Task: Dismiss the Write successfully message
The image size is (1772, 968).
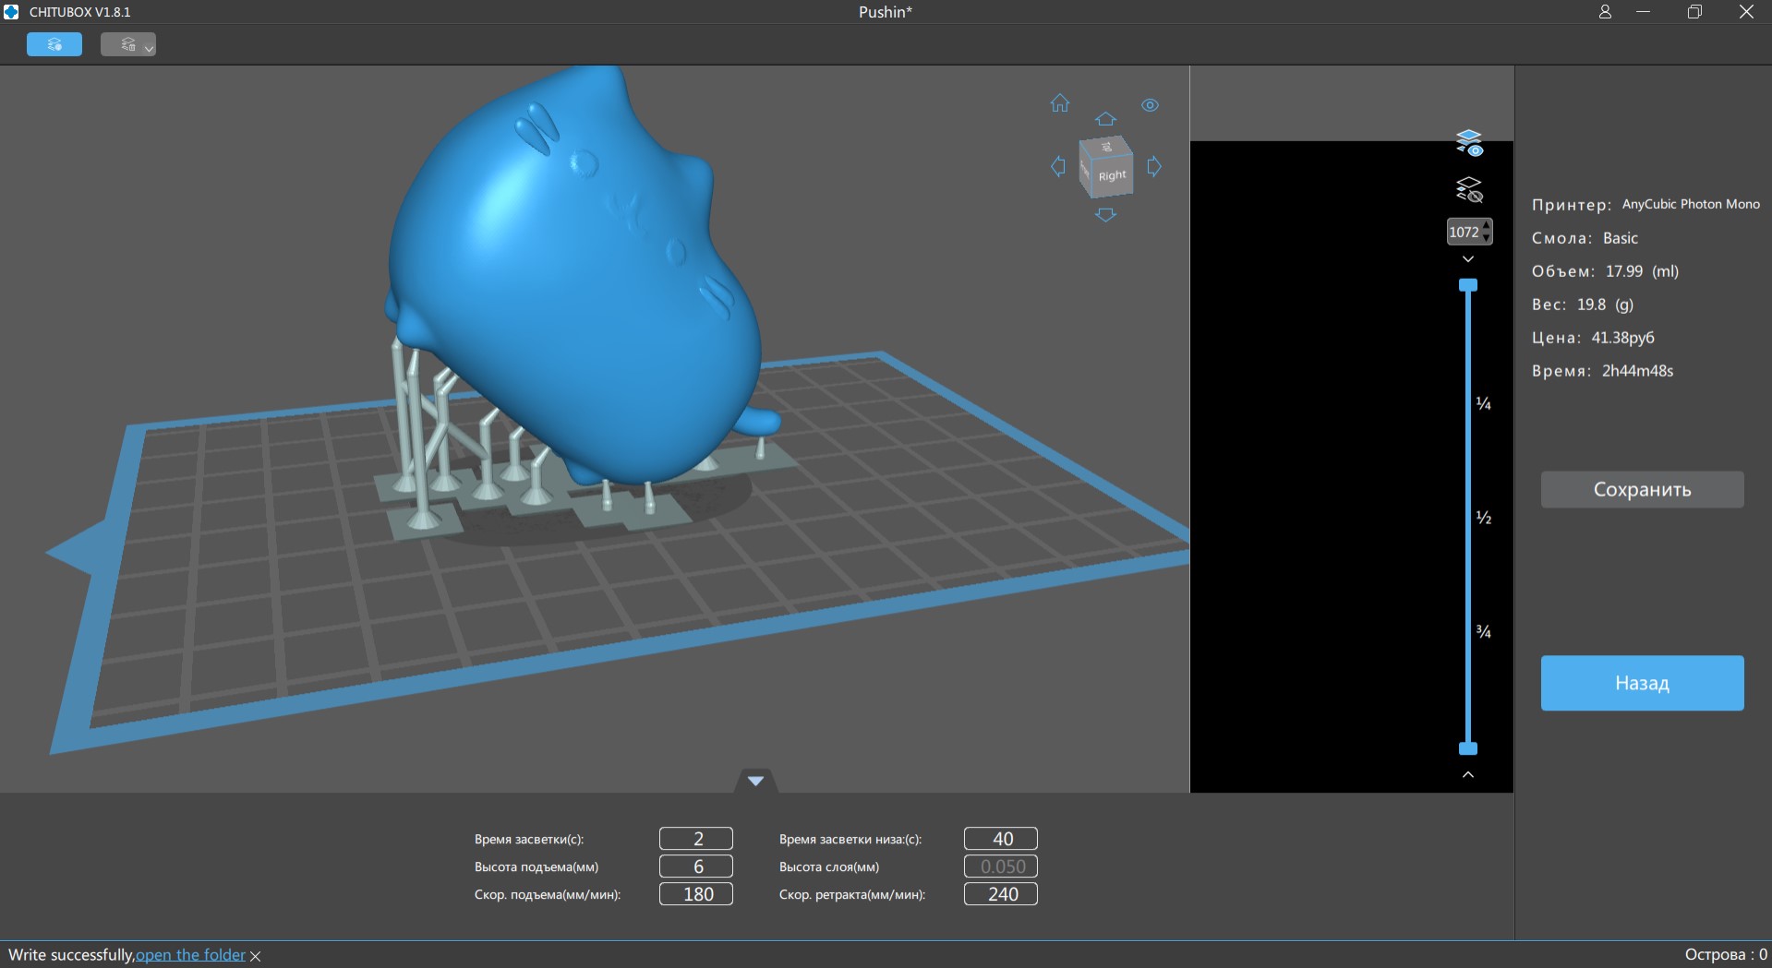Action: coord(256,956)
